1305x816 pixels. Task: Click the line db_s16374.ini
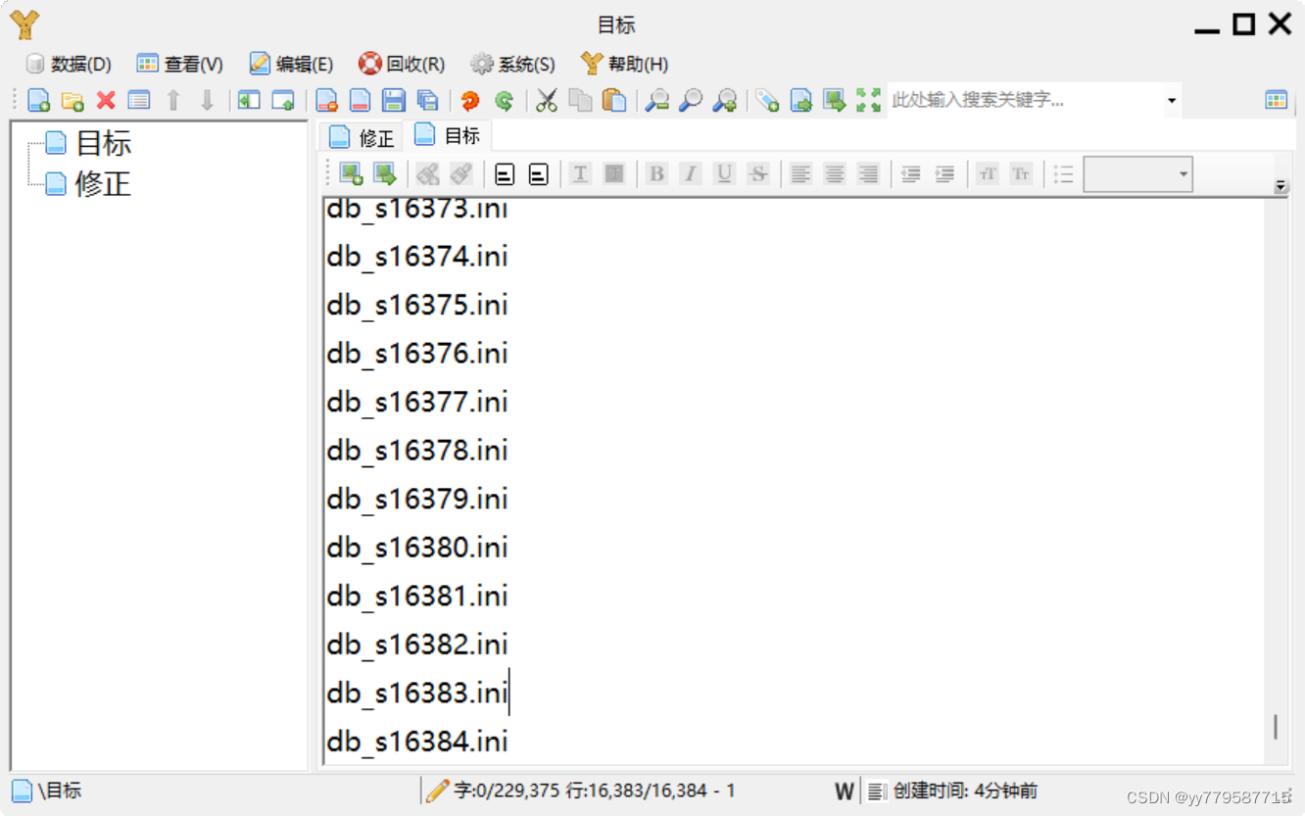[417, 257]
